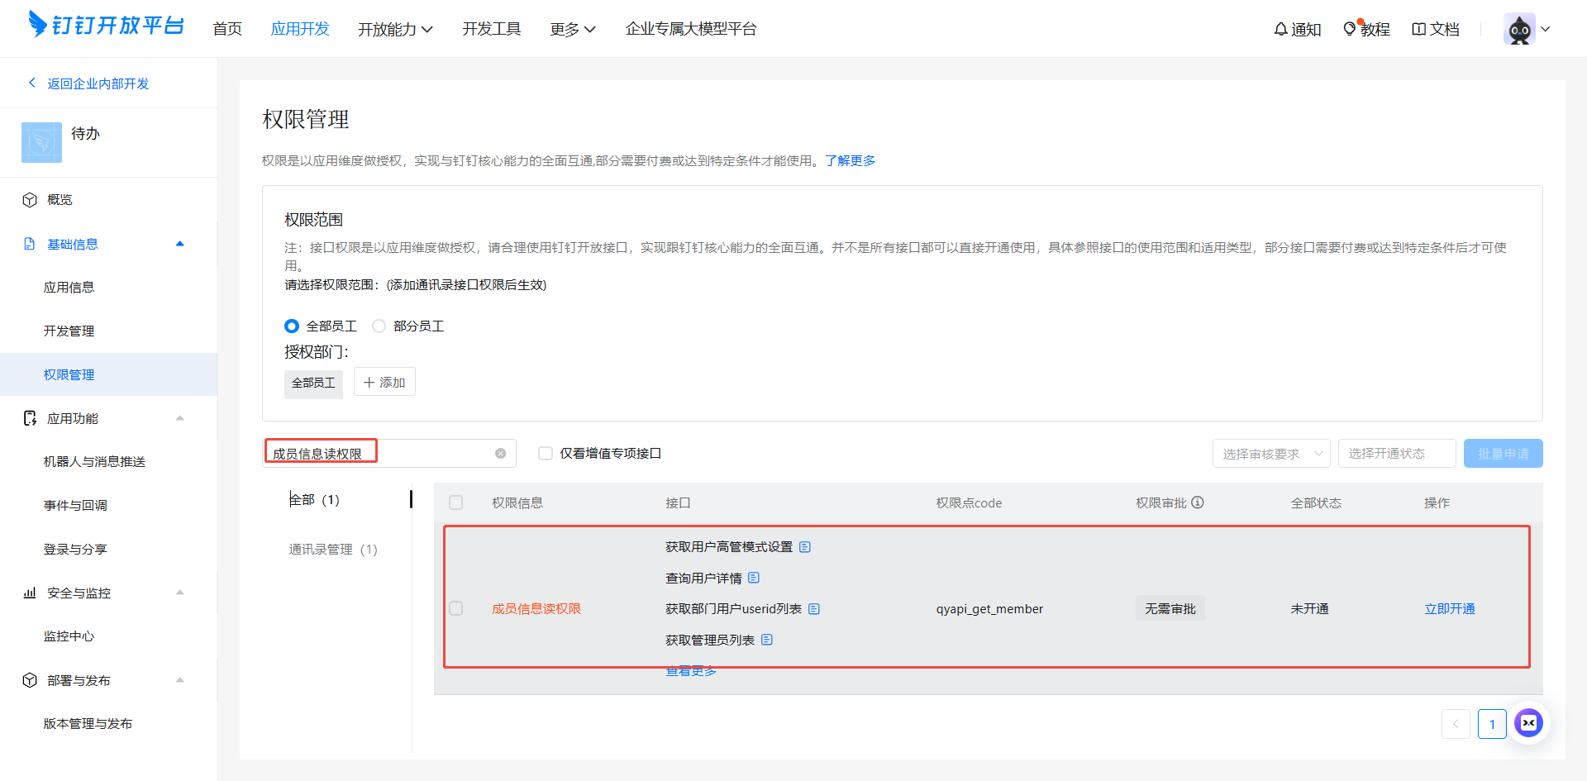Open doc icon beside 获取用户高管模式设置
Screen dimensions: 1587x781
[x=805, y=547]
